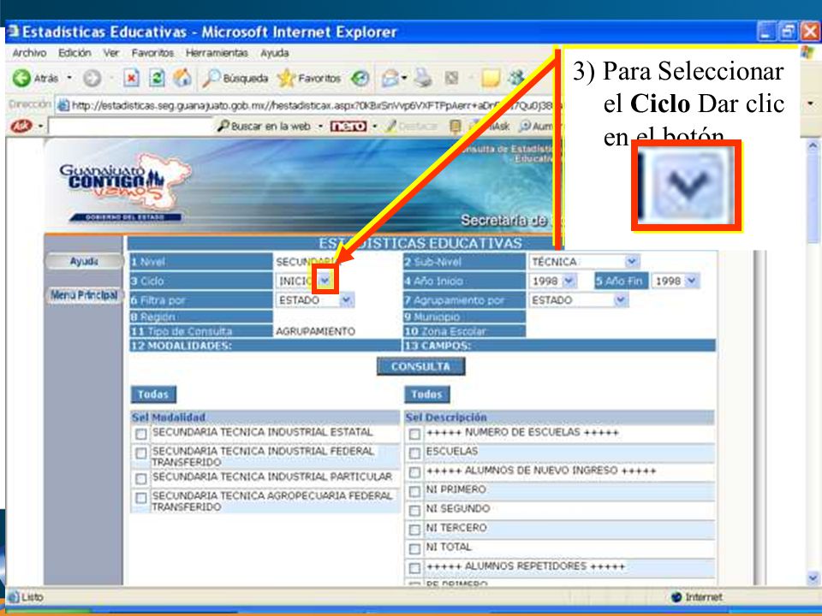This screenshot has width=822, height=616.
Task: Refresh the page with the green arrows icon
Action: [x=157, y=79]
